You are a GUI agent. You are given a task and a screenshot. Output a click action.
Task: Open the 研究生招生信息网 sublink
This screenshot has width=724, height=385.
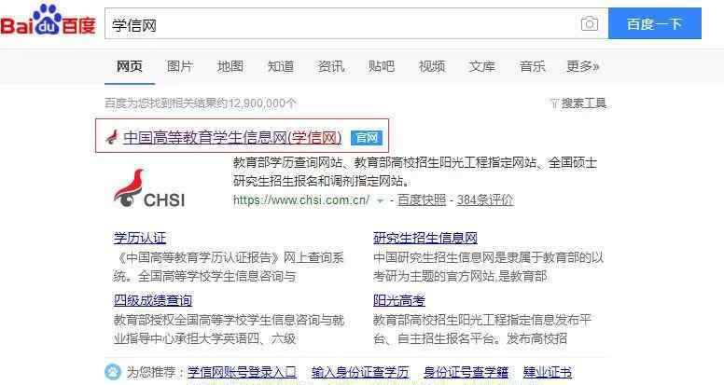point(425,238)
